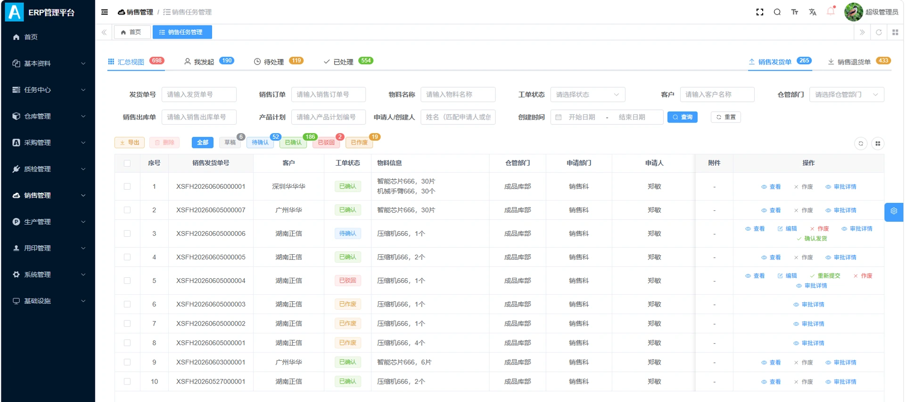Viewport: 905px width, 402px height.
Task: Check row 1 XSFH20260606000001 checkbox
Action: tap(127, 187)
